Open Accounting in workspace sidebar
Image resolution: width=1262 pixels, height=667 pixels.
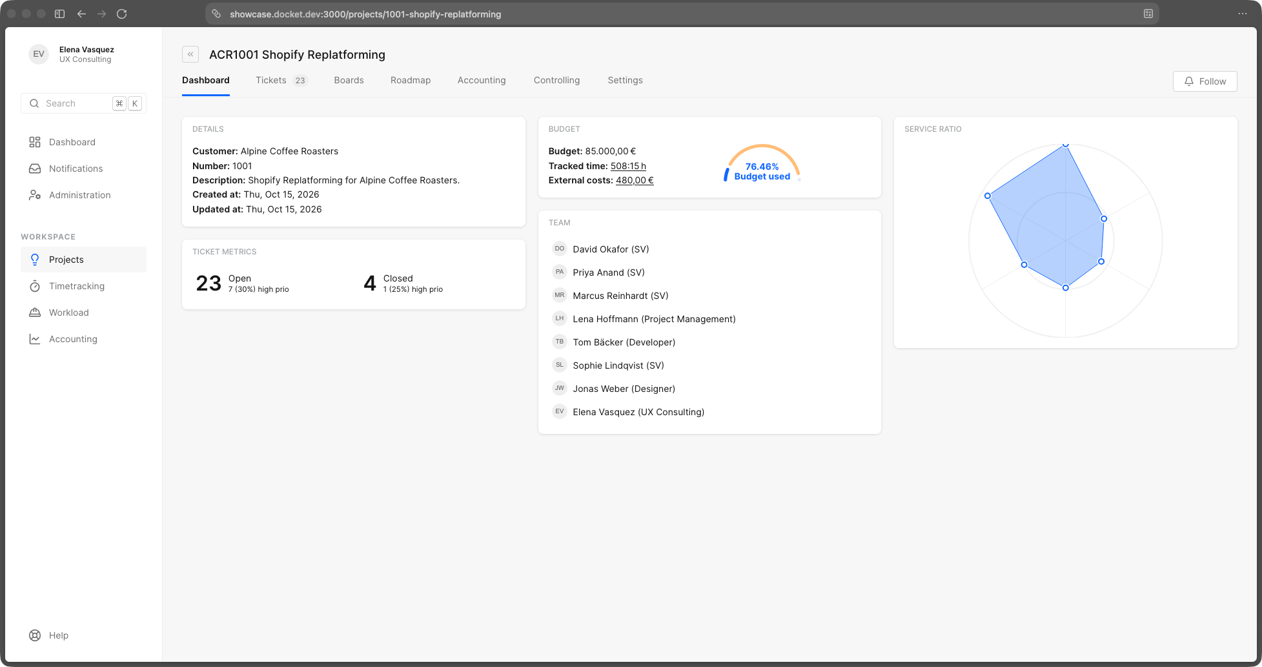(x=83, y=339)
